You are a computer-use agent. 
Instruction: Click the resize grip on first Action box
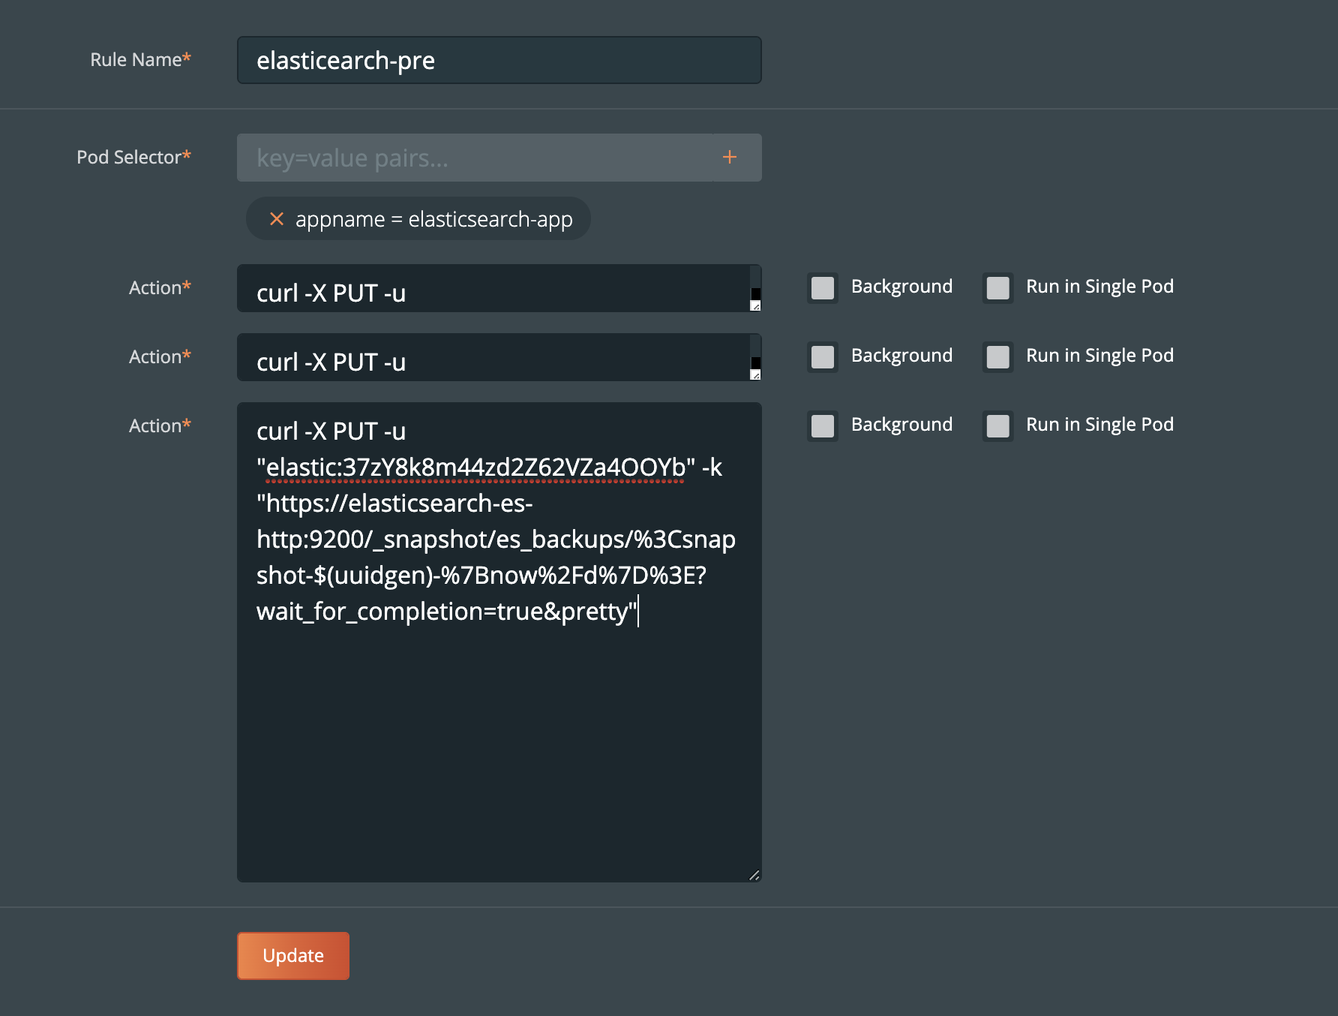756,306
